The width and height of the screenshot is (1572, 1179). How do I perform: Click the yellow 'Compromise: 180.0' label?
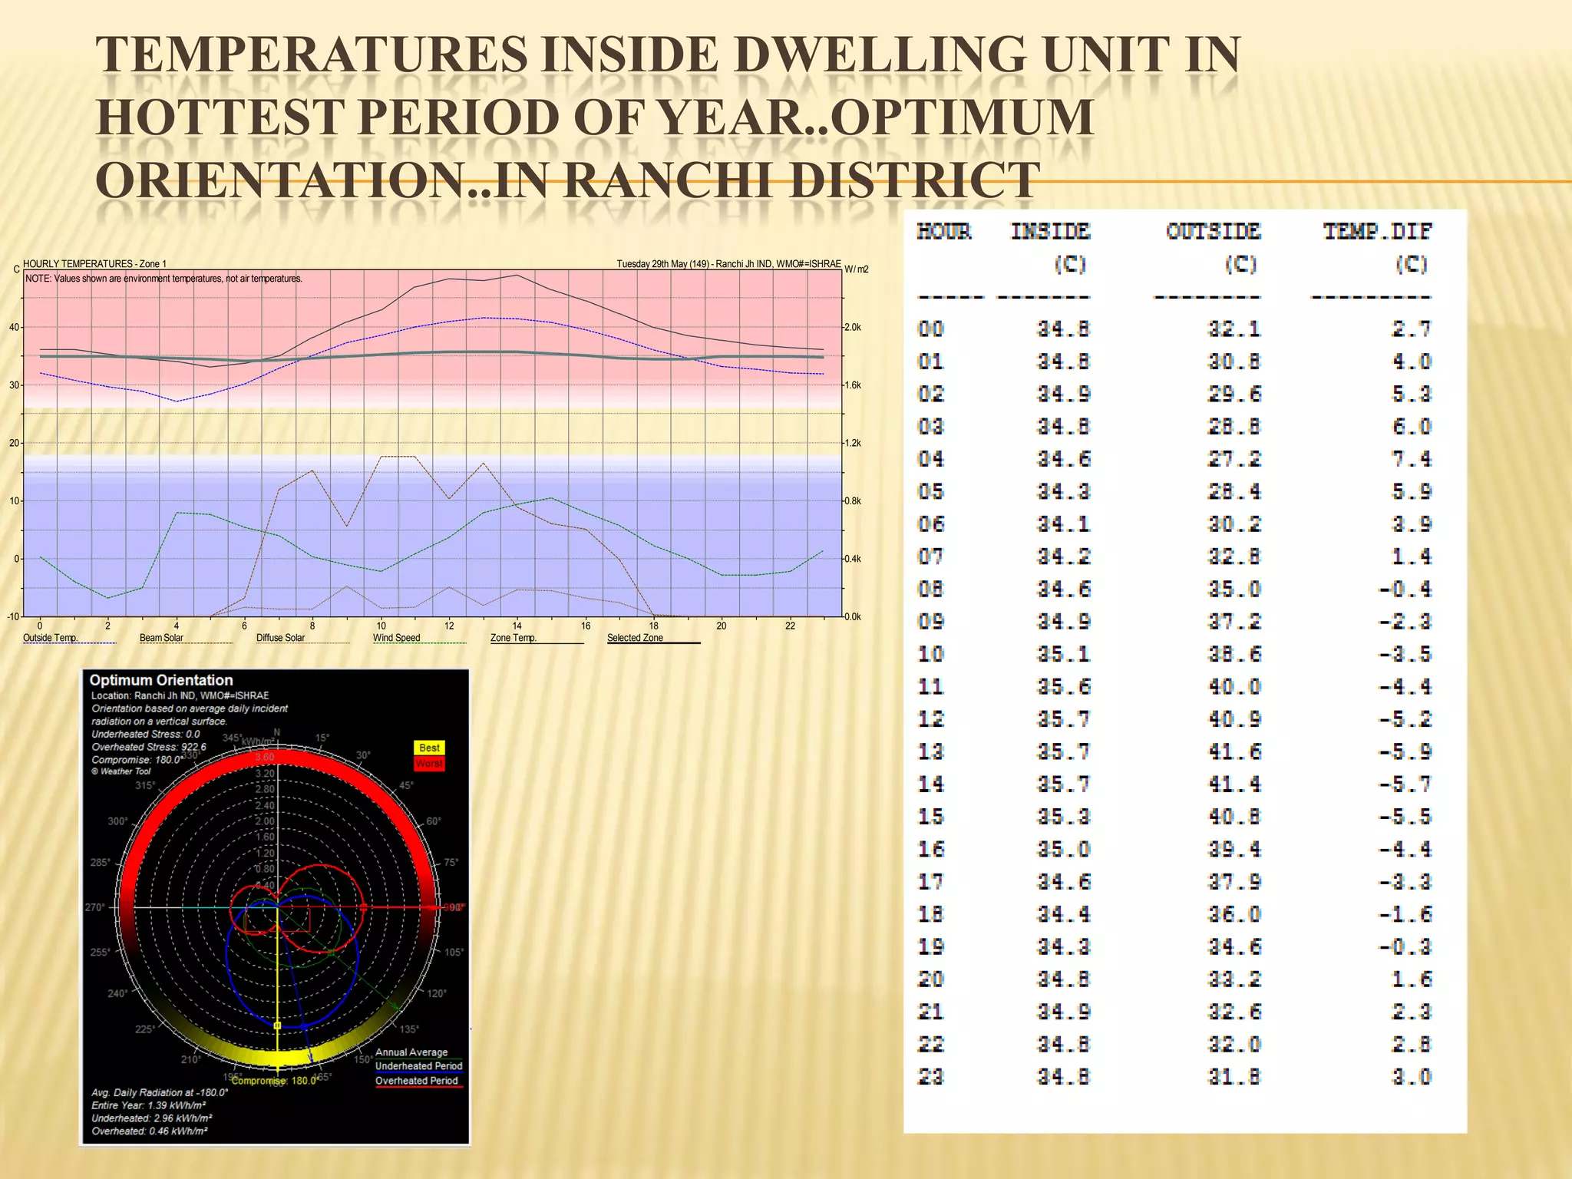coord(274,1081)
